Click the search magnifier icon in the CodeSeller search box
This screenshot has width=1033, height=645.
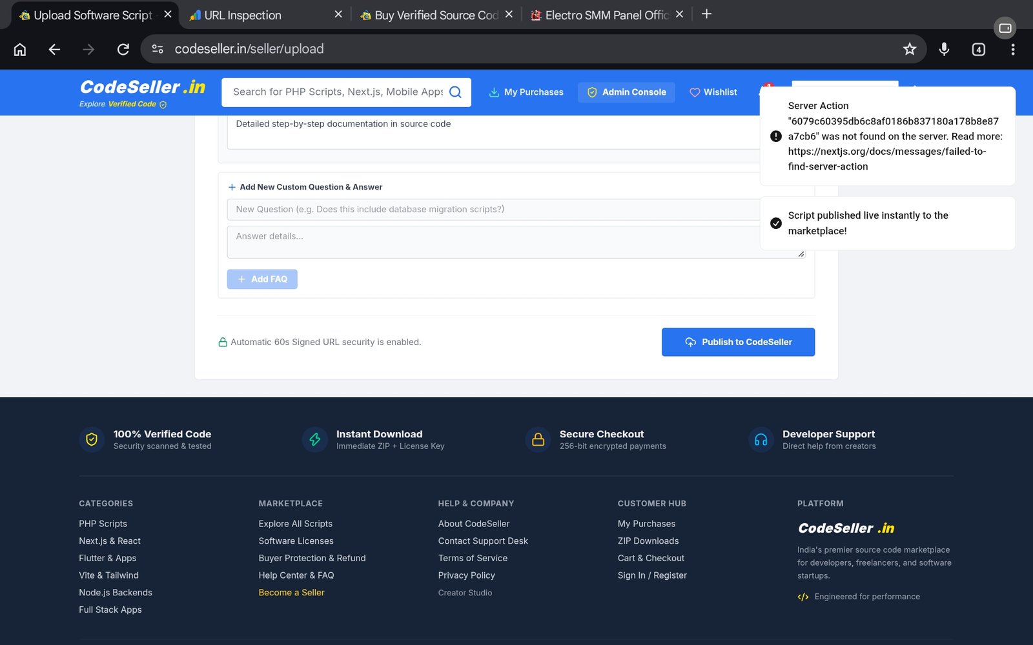[x=455, y=92]
